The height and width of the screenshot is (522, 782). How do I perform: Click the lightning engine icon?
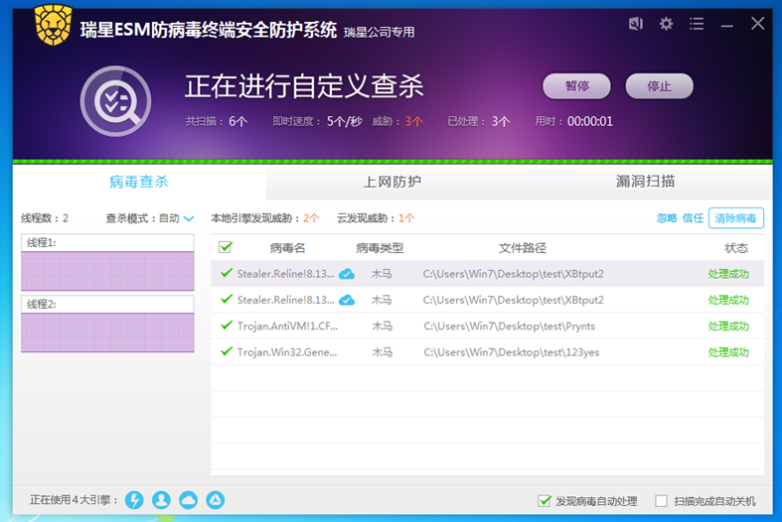point(134,499)
